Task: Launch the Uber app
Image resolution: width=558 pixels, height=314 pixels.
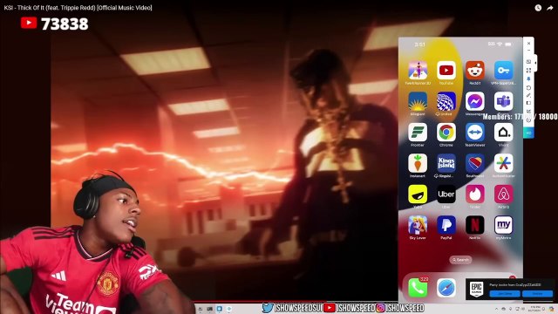Action: point(446,194)
